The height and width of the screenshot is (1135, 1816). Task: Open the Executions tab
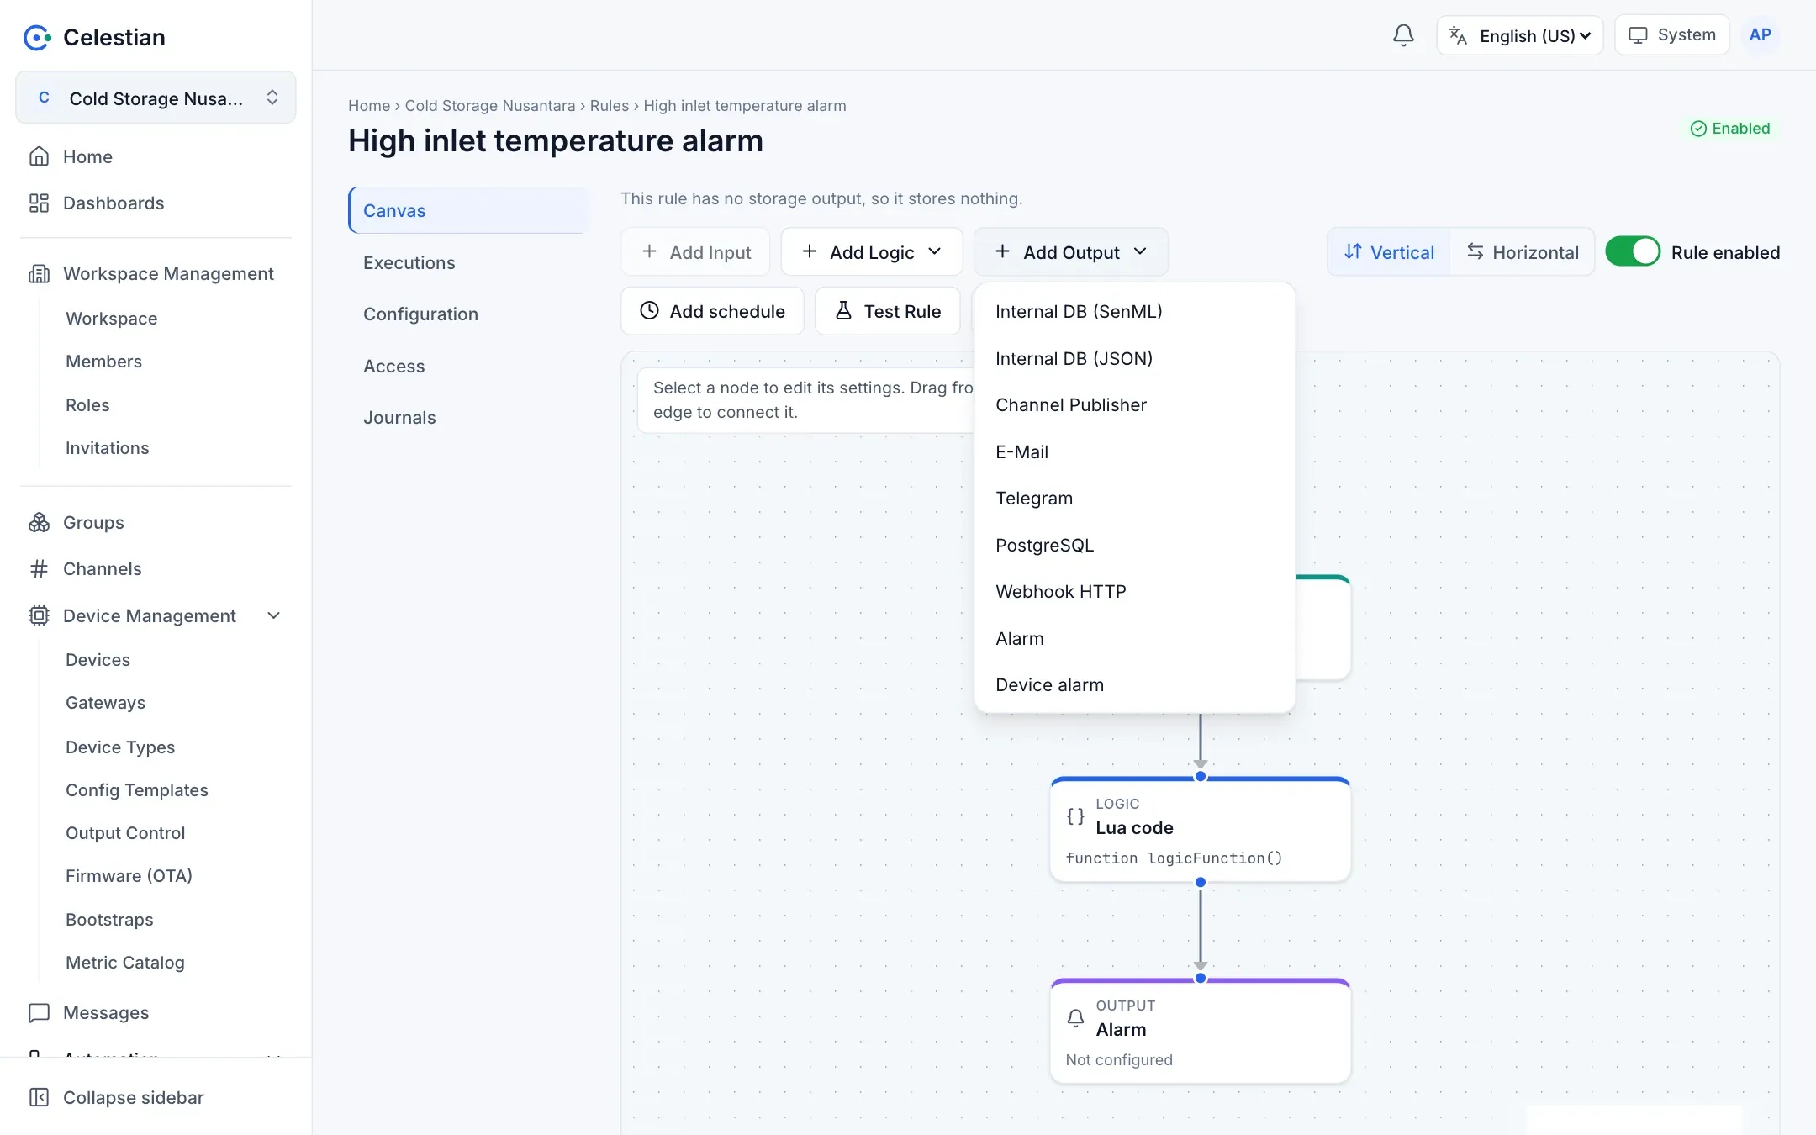point(467,262)
